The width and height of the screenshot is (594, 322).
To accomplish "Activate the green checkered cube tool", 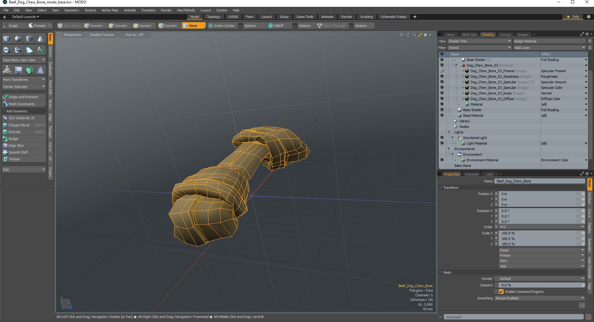I will 29,70.
